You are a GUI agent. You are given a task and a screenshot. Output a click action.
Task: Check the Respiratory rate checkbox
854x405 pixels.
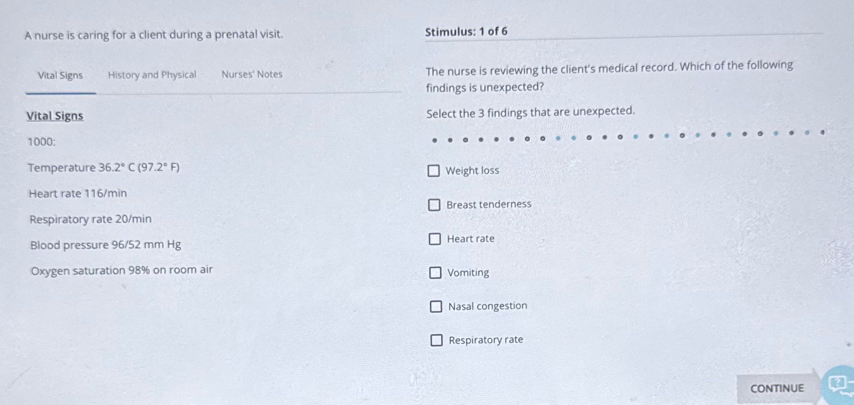click(437, 341)
